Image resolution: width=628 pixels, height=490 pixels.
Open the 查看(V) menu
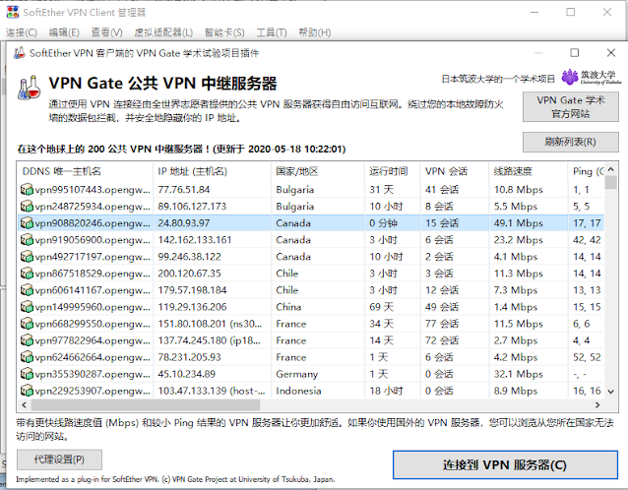pos(106,32)
